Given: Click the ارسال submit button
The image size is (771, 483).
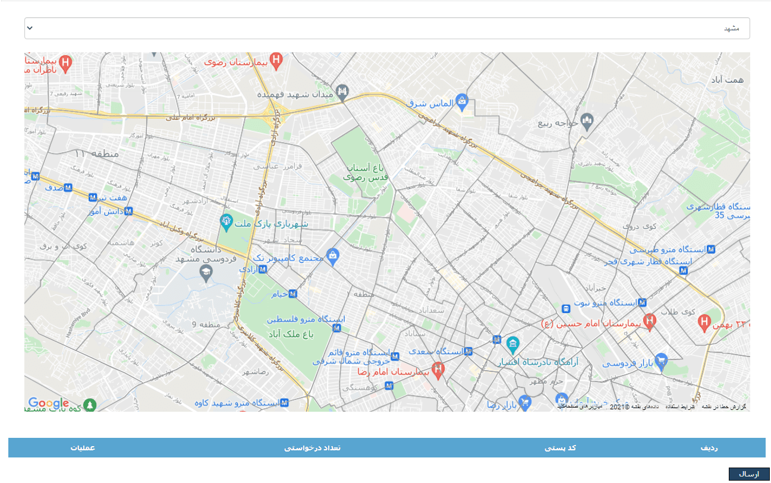Looking at the screenshot, I should [749, 474].
